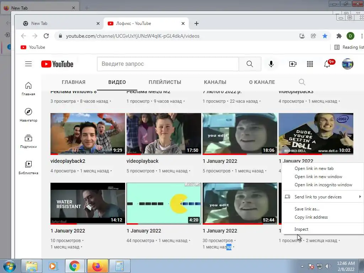The image size is (364, 273).
Task: Open the 18:06 video thumbnail
Action: (x=240, y=134)
